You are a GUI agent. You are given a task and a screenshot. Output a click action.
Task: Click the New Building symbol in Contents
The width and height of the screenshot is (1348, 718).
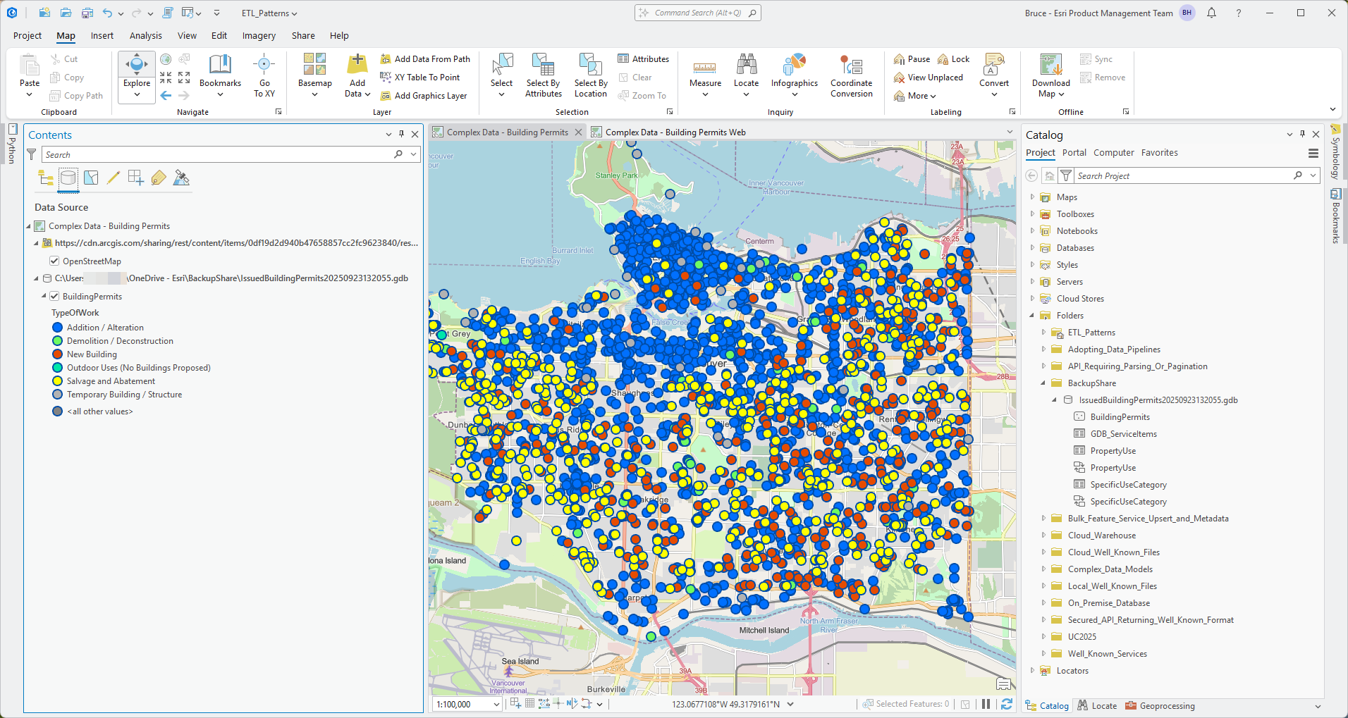pos(57,354)
